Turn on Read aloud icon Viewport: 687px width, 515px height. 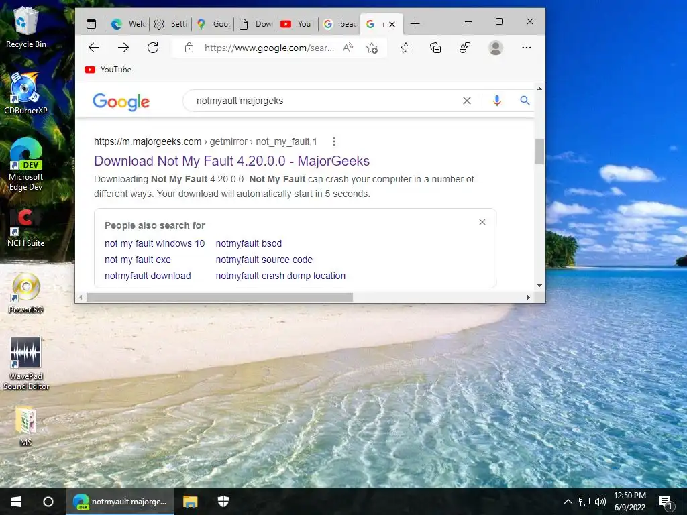pyautogui.click(x=348, y=48)
